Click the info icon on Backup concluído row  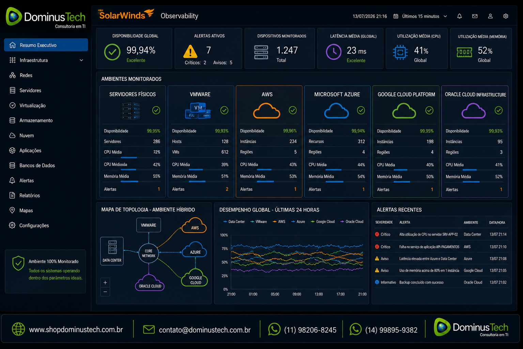coord(377,282)
